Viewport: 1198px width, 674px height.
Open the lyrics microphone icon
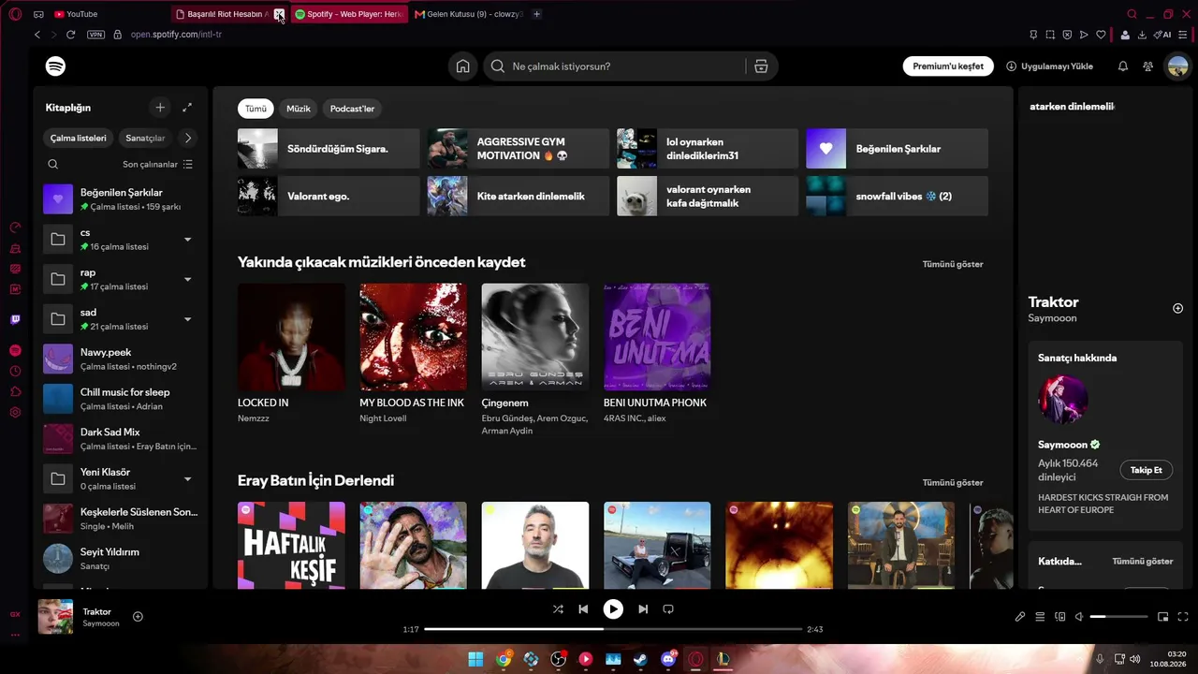1020,617
